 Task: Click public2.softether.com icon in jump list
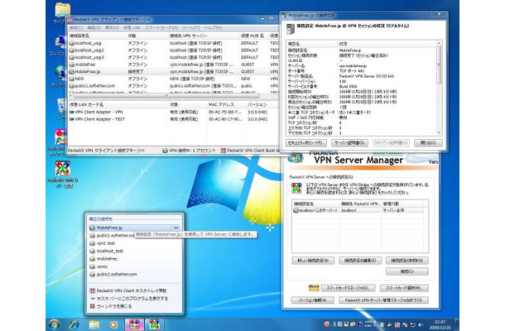tap(93, 275)
